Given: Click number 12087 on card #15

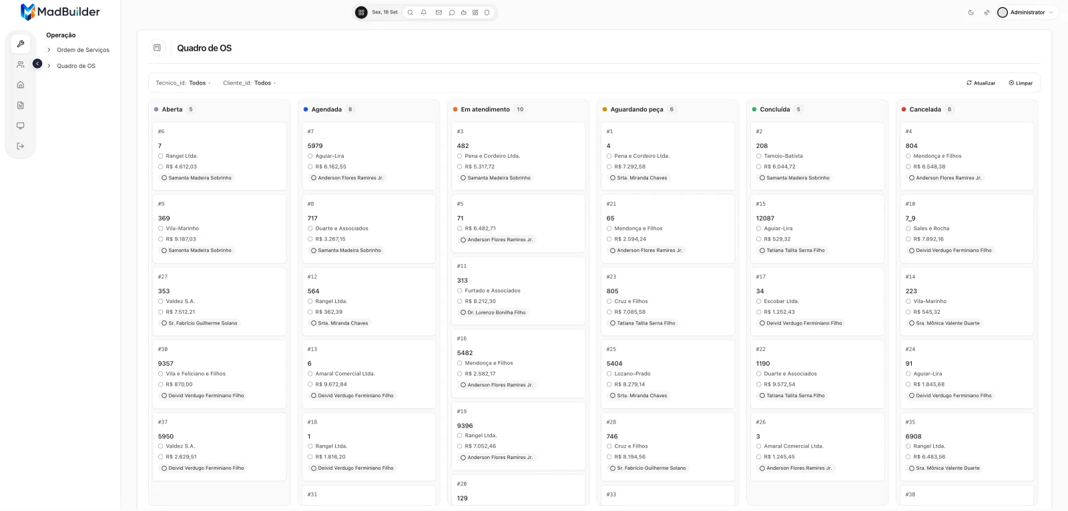Looking at the screenshot, I should [x=765, y=219].
